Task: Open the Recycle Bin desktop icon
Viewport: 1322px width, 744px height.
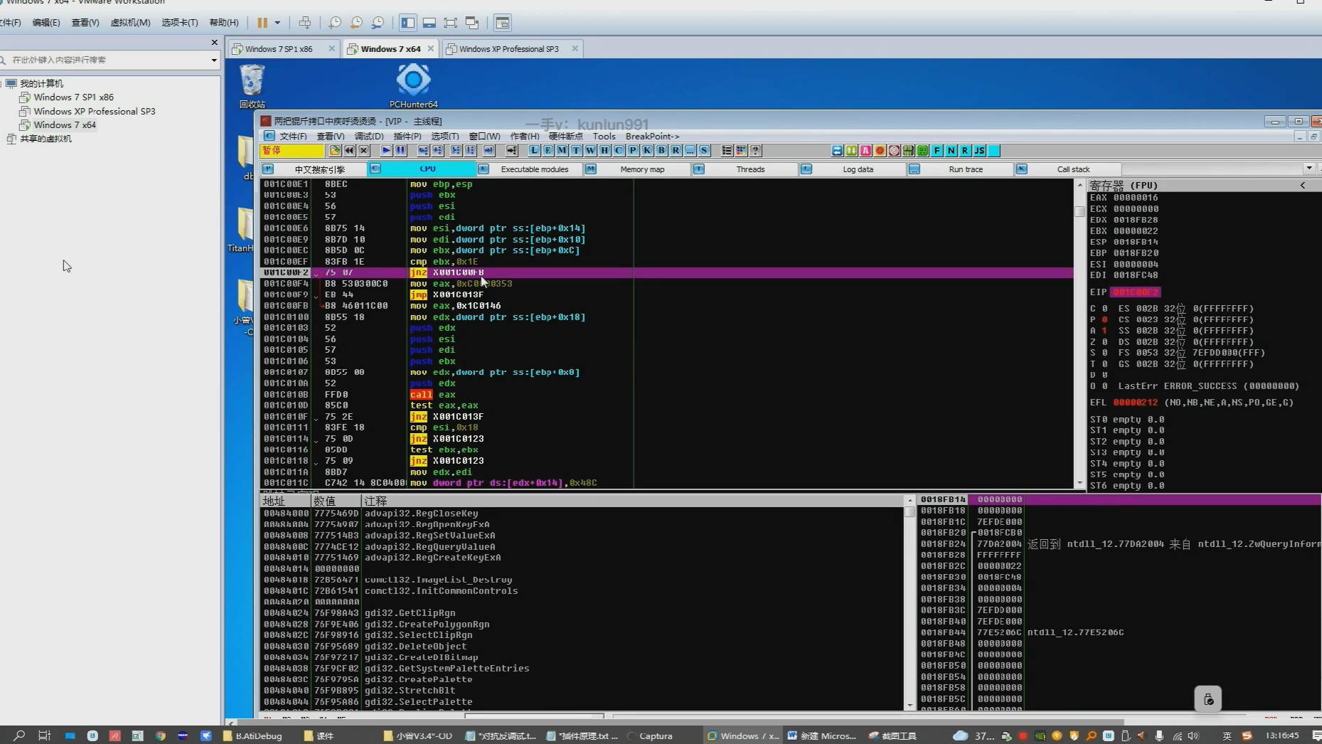Action: [252, 85]
